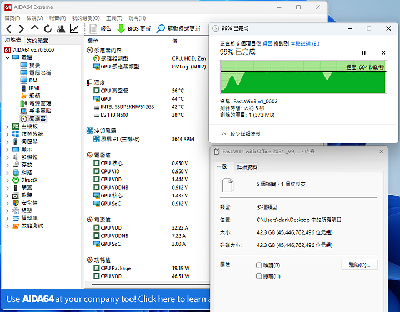Switch to the 一般 general properties tab
Viewport: 400px width, 312px height.
click(222, 166)
